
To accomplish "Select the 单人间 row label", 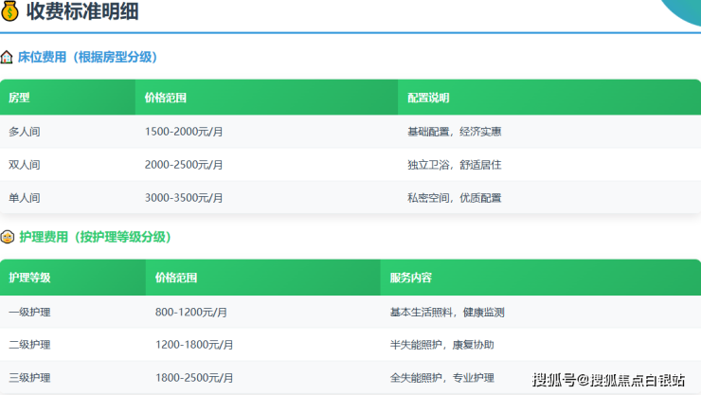I will pyautogui.click(x=25, y=197).
